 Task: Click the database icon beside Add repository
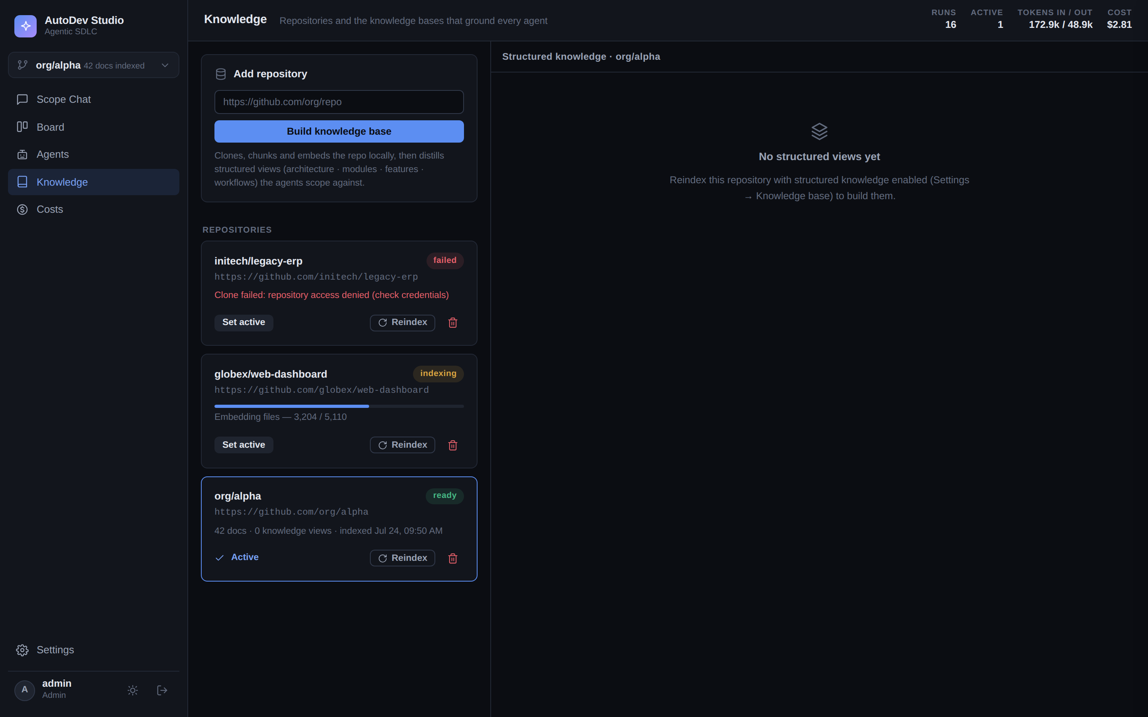click(x=220, y=74)
